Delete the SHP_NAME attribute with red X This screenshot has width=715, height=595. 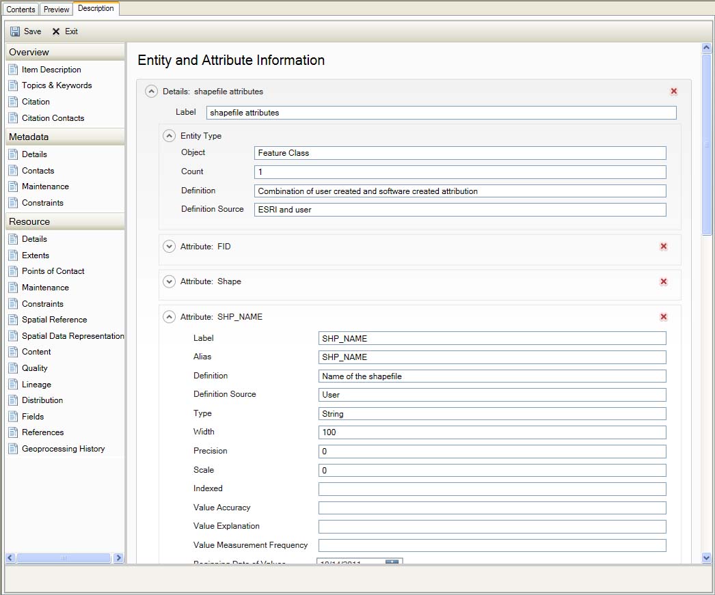(663, 317)
